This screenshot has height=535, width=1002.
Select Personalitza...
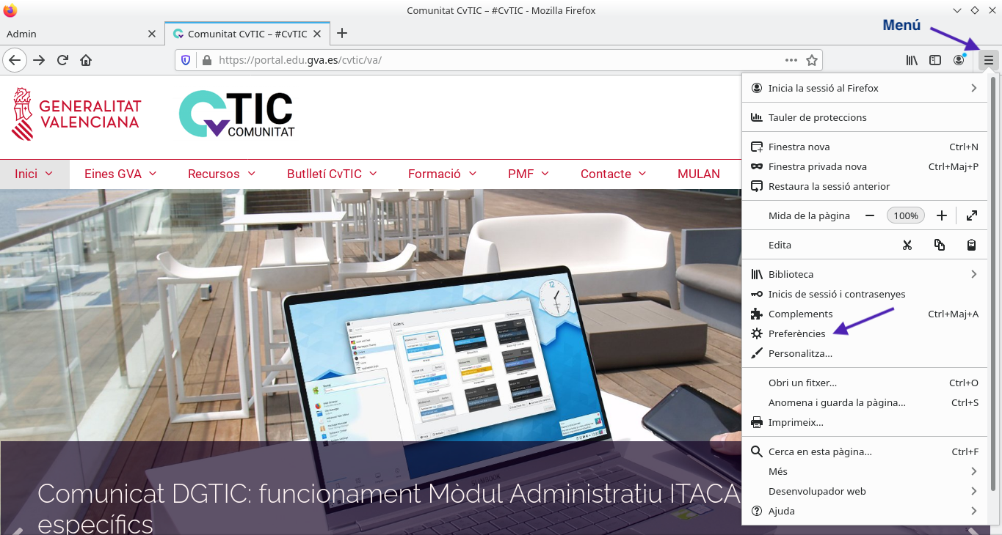[865, 353]
